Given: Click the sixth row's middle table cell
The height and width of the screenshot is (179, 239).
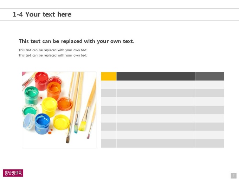Looking at the screenshot, I should point(156,127).
